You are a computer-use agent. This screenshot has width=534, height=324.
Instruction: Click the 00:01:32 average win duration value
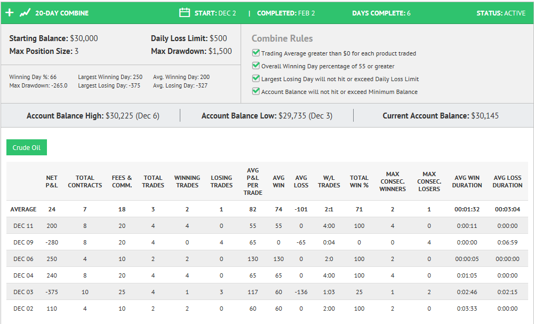click(467, 209)
